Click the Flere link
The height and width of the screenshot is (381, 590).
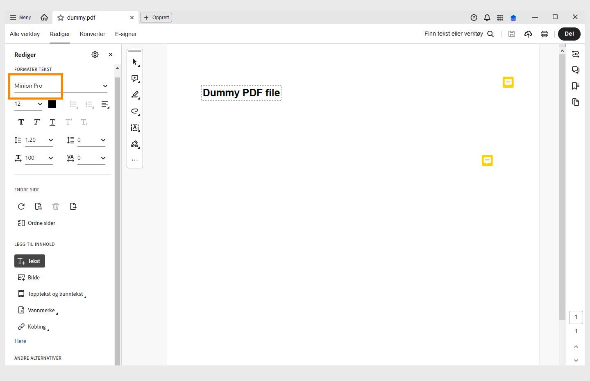tap(20, 341)
